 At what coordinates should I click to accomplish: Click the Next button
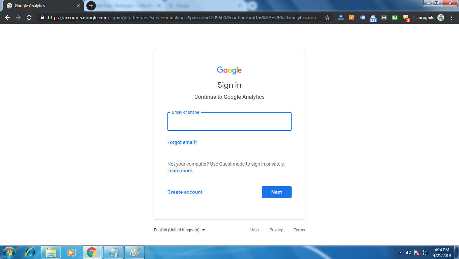point(277,192)
